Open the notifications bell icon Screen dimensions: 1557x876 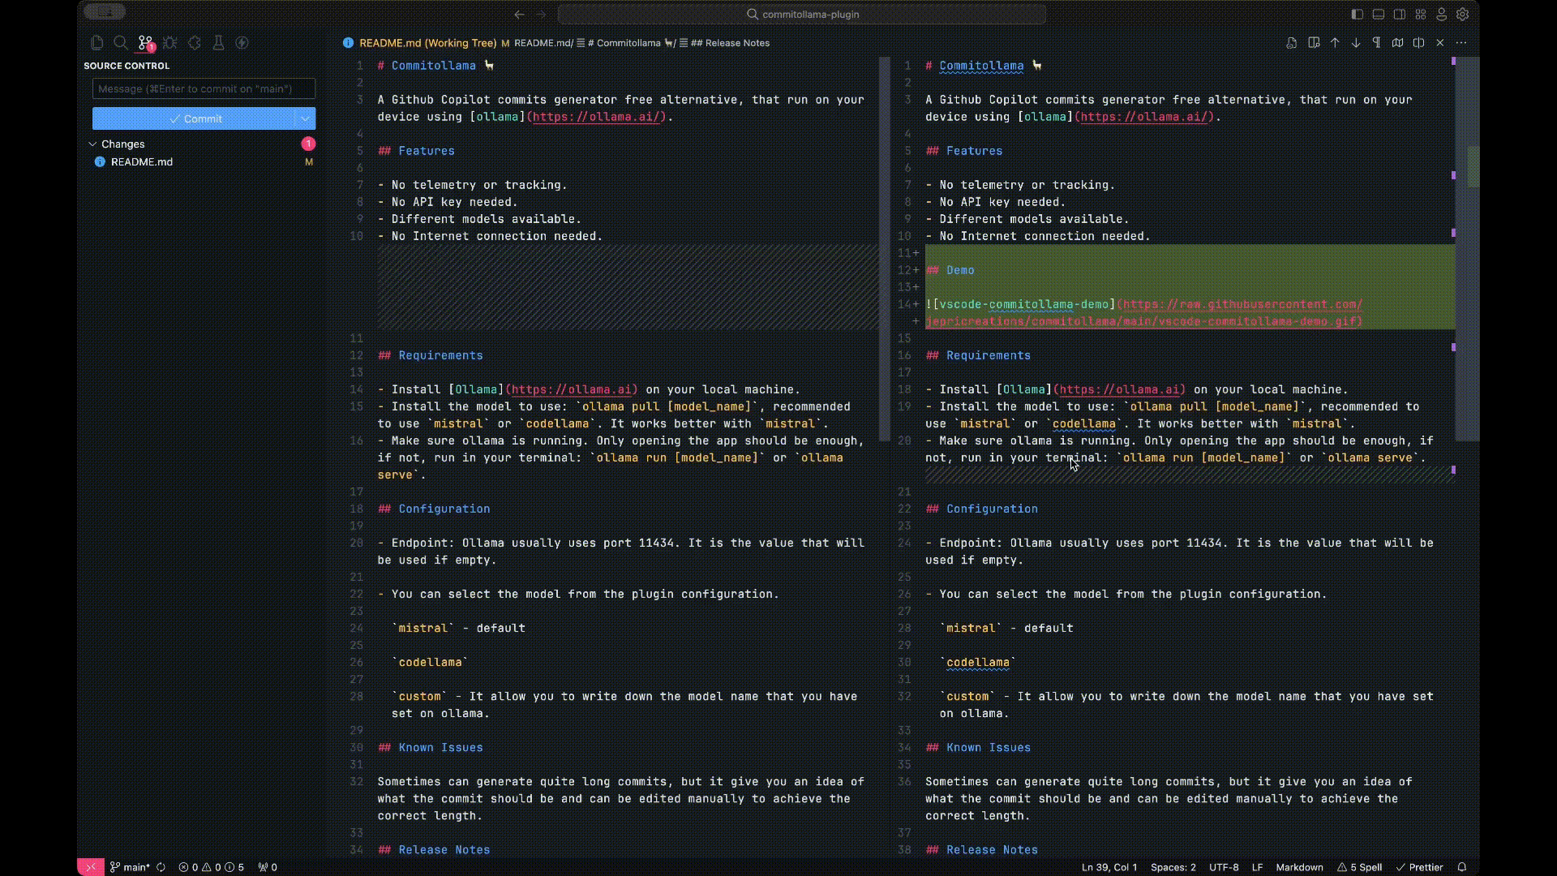[x=1462, y=867]
